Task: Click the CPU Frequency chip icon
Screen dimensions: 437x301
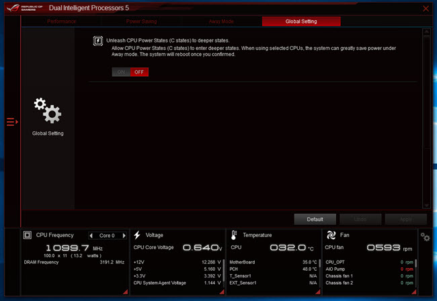Action: point(28,235)
